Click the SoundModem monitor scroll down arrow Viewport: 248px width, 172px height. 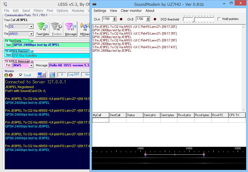click(x=244, y=110)
